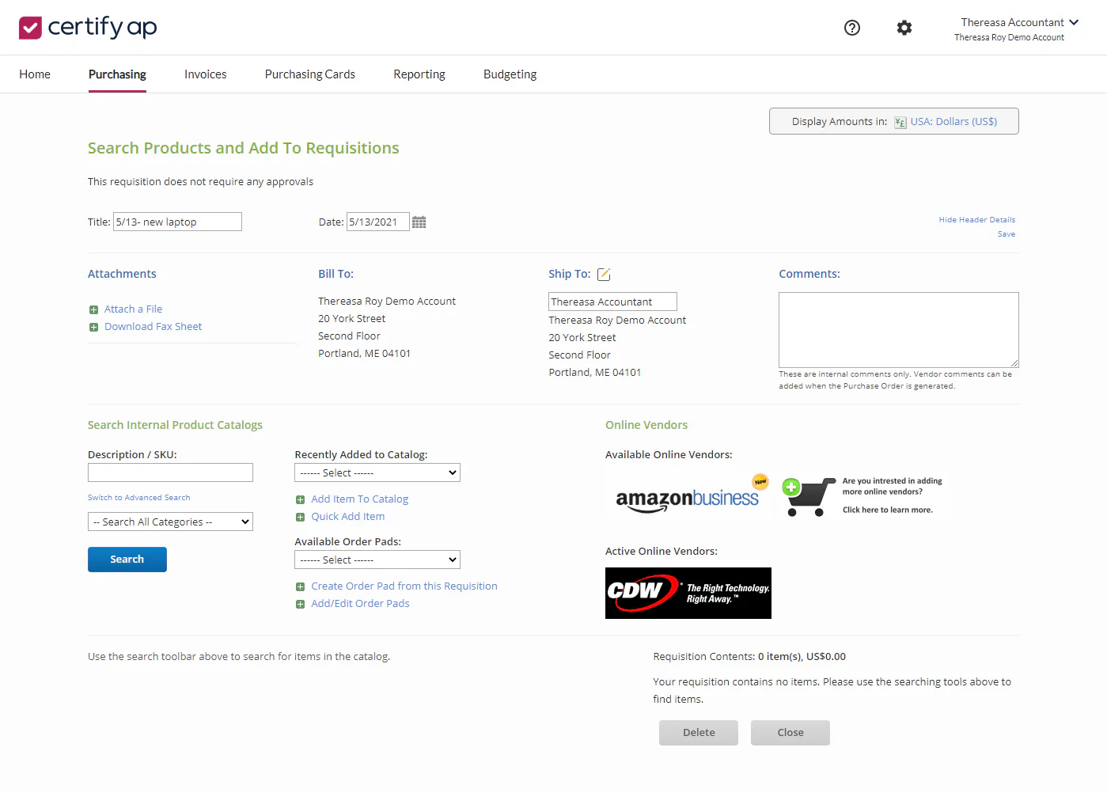Click the blue Search button
Screen dimensions: 1107x793
[127, 560]
